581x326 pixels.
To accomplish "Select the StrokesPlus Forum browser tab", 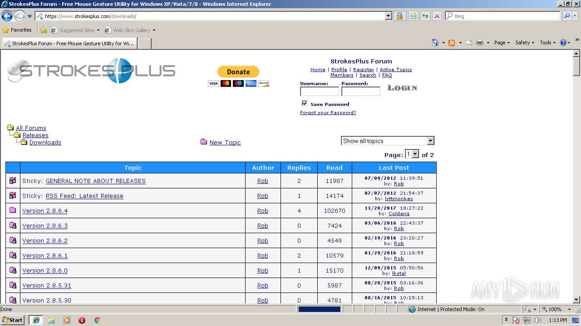I will (69, 43).
